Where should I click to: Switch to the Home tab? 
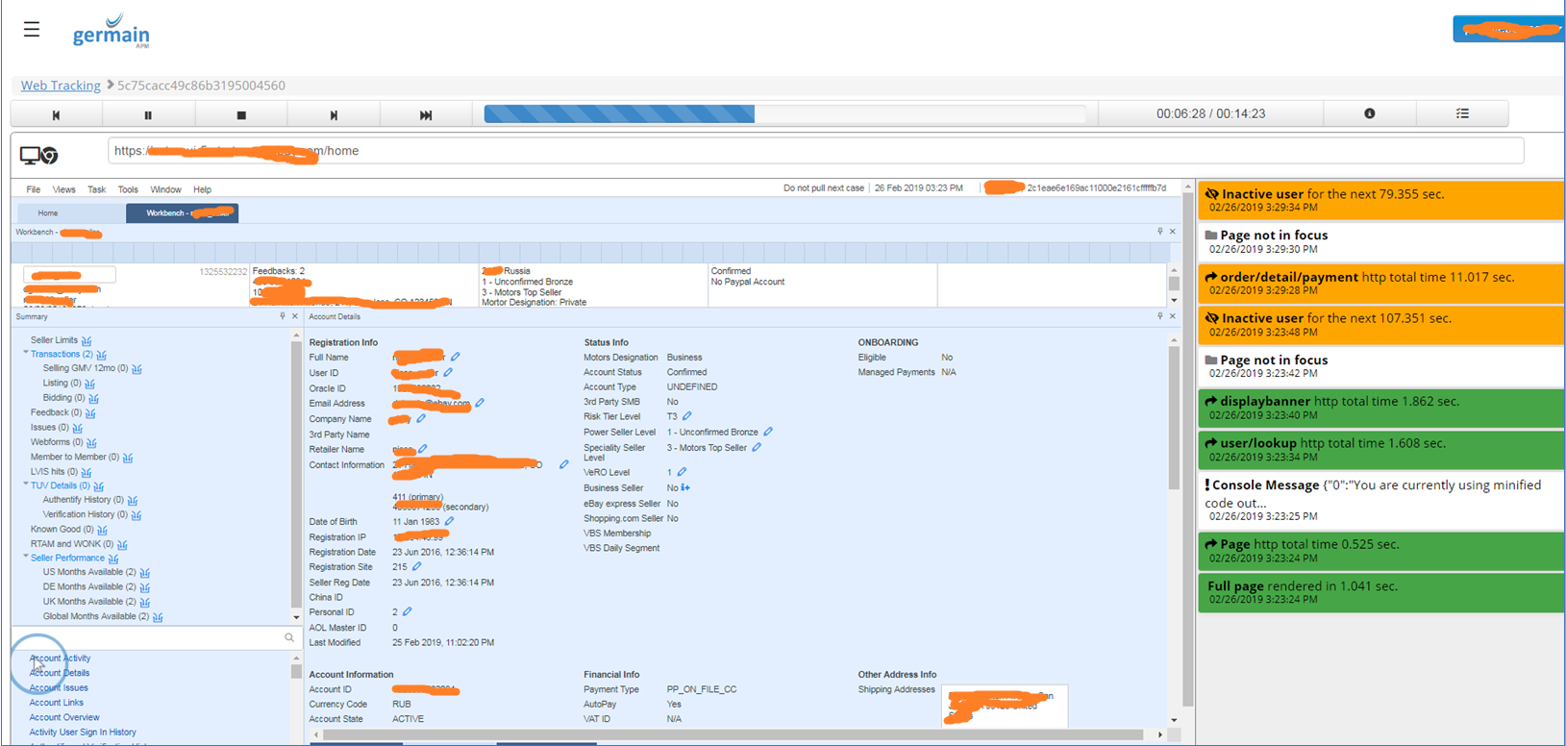pyautogui.click(x=48, y=212)
